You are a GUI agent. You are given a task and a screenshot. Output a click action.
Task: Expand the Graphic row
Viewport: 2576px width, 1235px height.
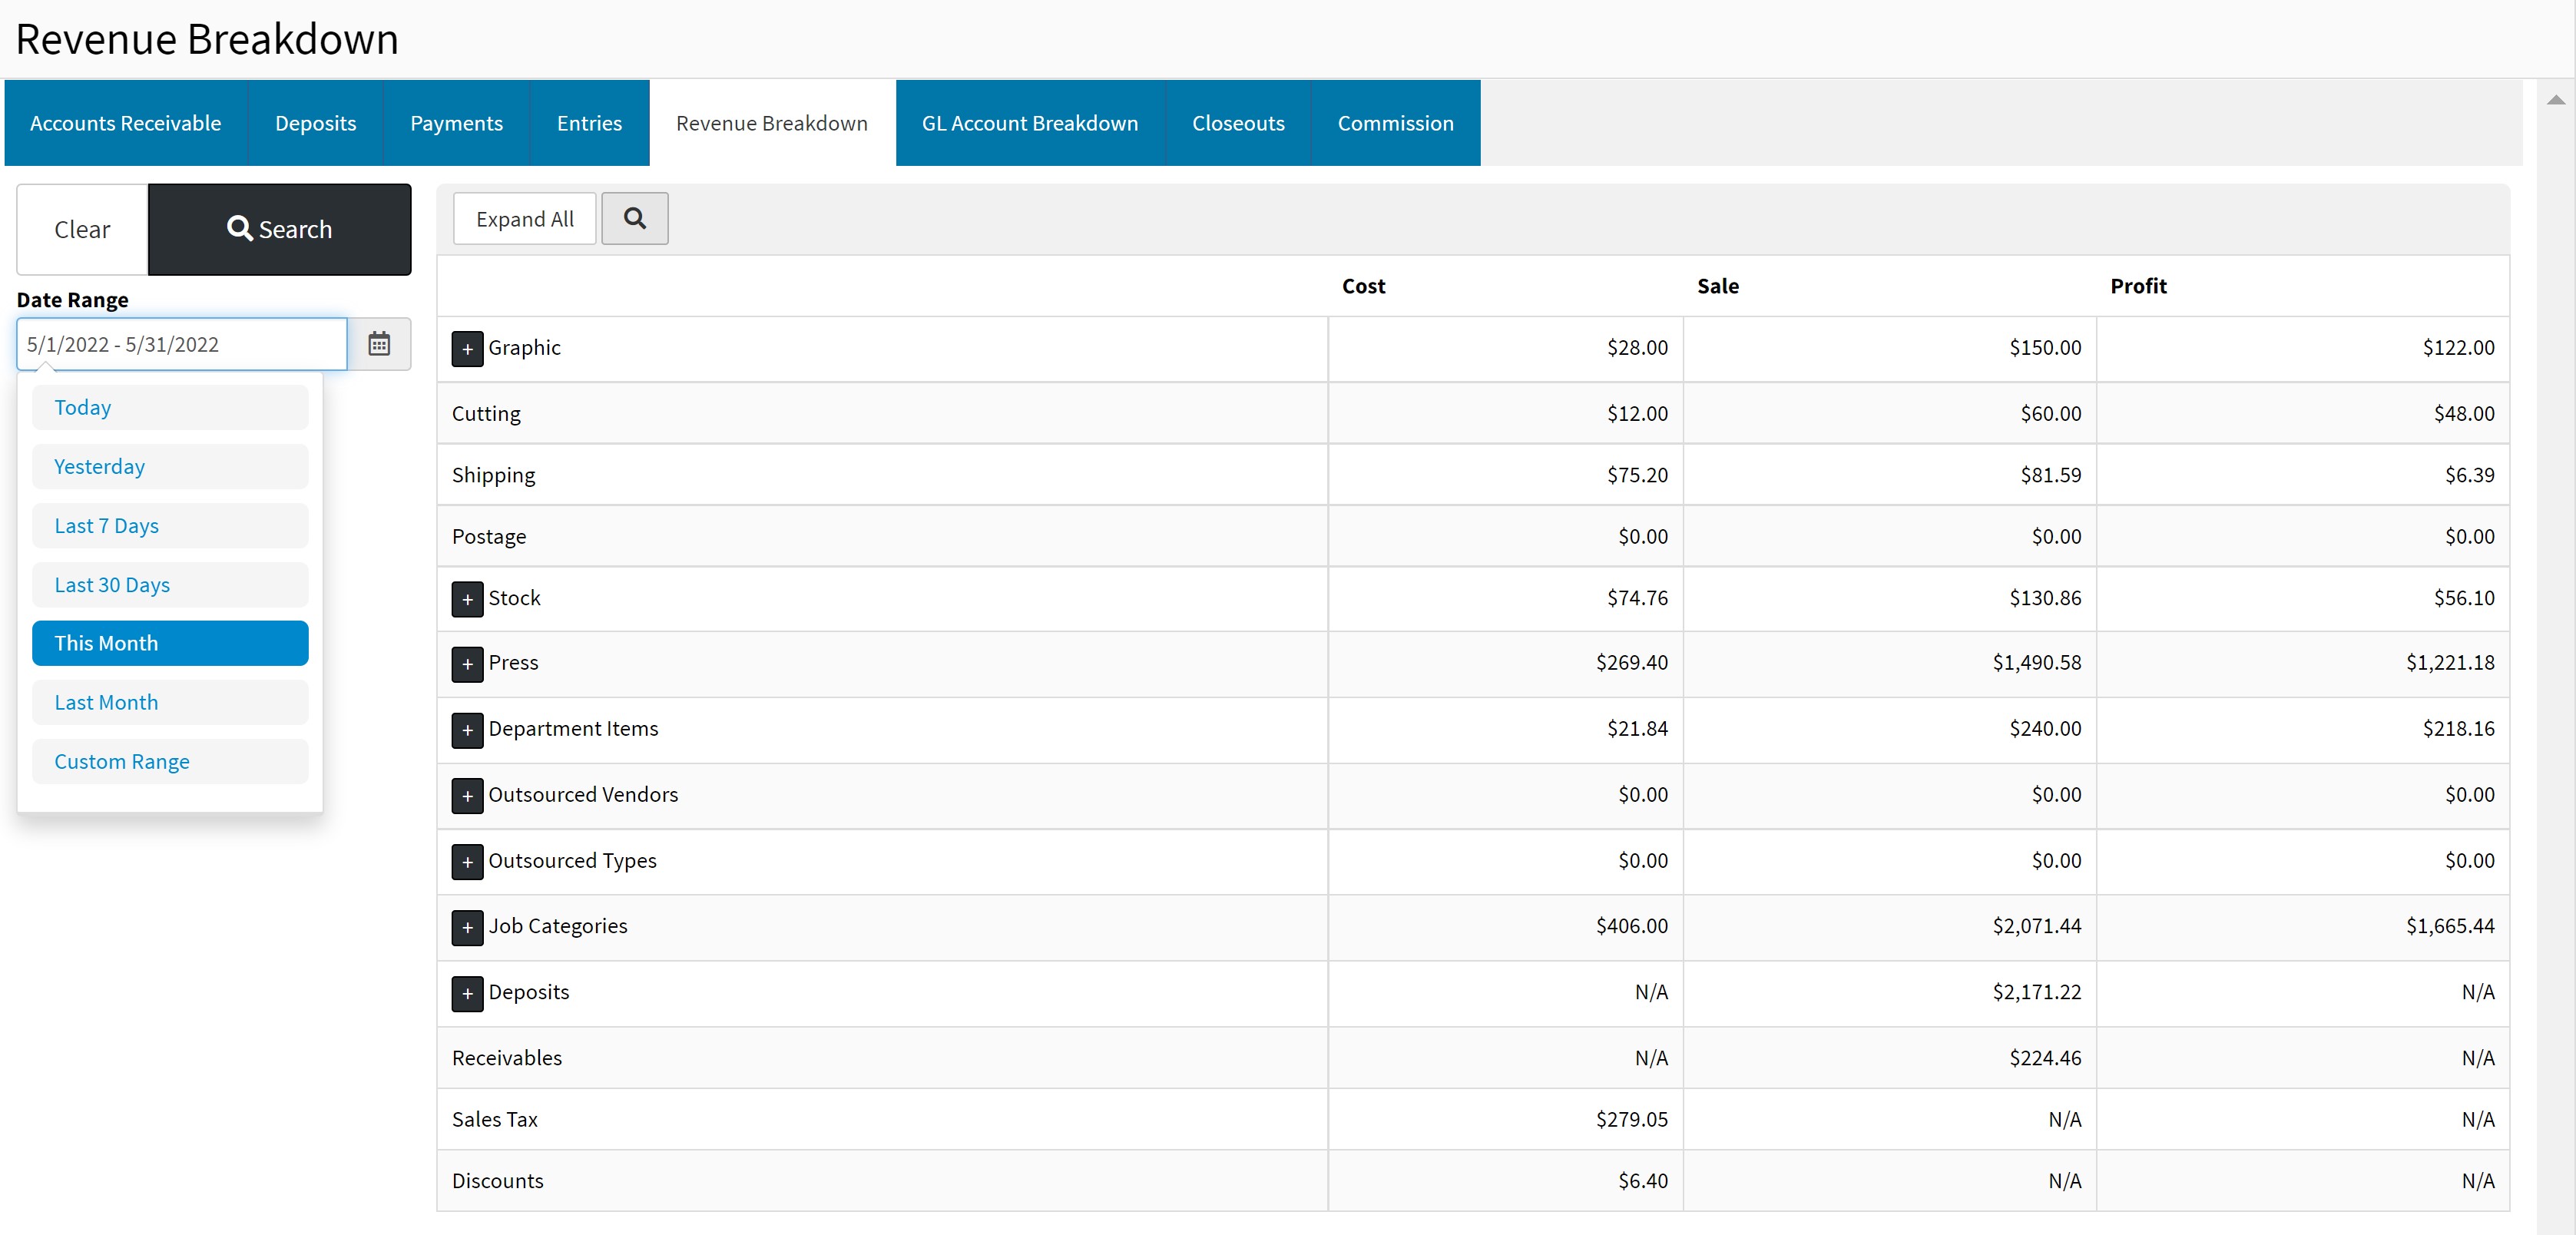pos(467,349)
